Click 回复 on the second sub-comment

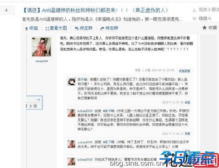tap(188, 134)
